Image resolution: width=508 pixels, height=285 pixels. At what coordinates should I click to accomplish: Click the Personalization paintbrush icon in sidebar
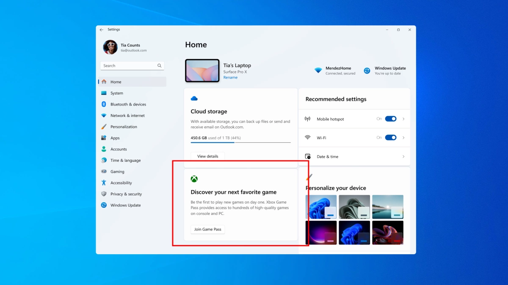[104, 127]
